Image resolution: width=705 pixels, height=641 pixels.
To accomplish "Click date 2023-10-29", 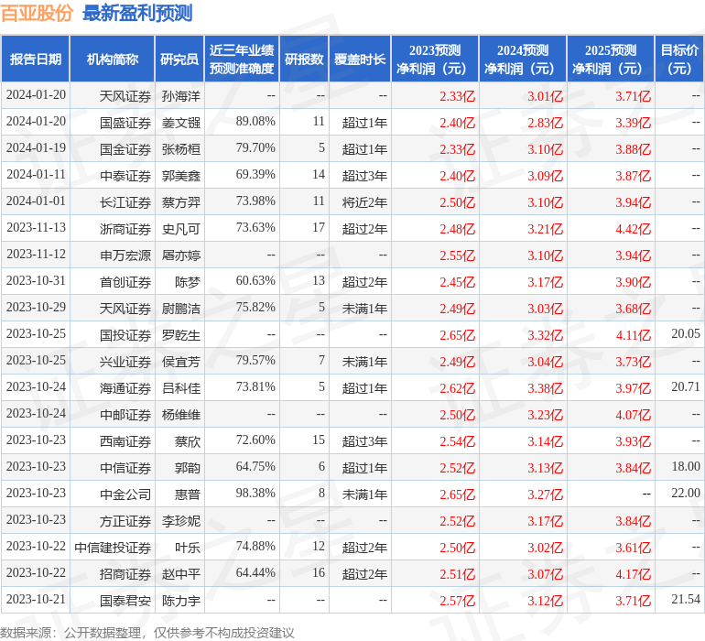I will 36,308.
